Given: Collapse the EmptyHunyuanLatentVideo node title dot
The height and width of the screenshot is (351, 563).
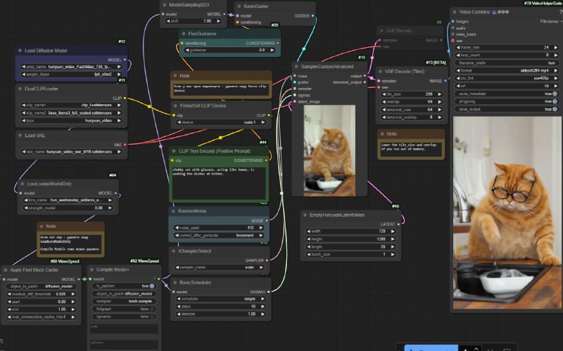Looking at the screenshot, I should pos(305,215).
